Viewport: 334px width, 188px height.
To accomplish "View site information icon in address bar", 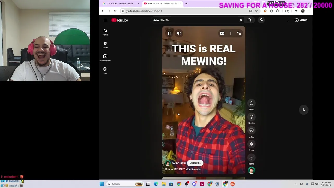I will [123, 11].
